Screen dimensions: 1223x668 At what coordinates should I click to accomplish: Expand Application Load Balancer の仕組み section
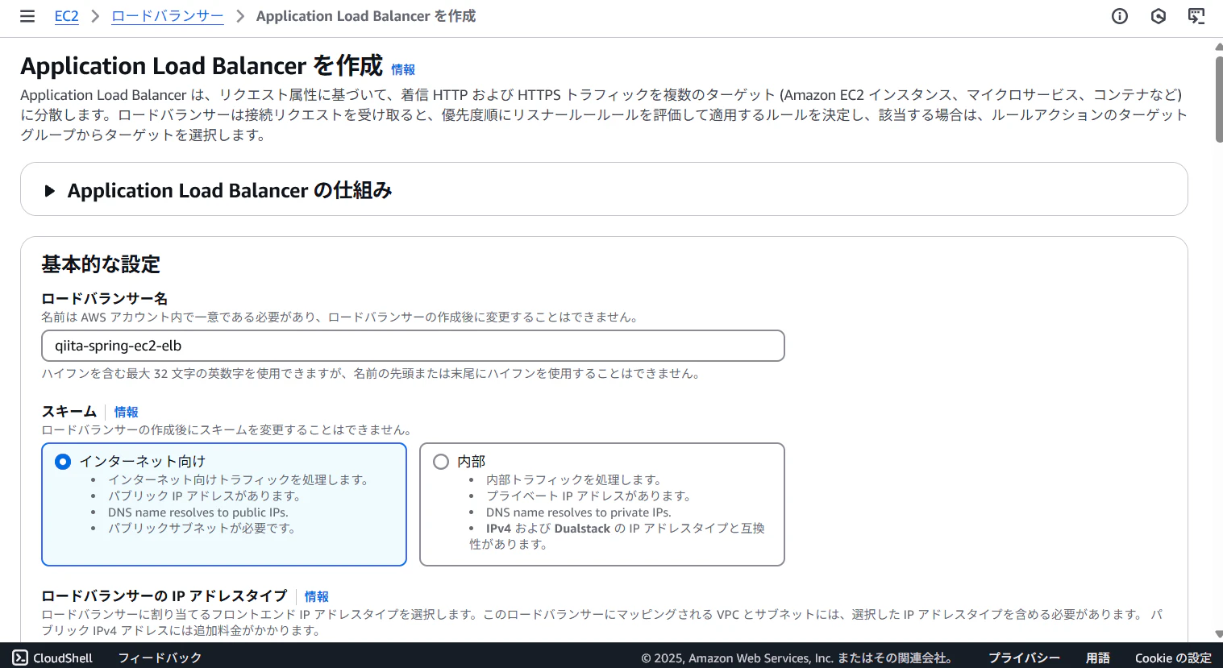pos(50,191)
